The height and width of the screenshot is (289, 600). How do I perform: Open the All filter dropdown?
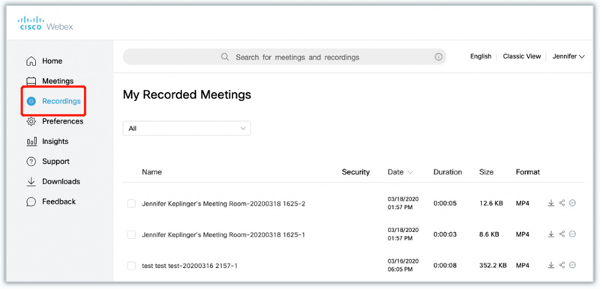187,128
